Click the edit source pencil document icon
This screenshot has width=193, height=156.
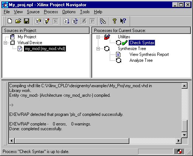(x=46, y=21)
